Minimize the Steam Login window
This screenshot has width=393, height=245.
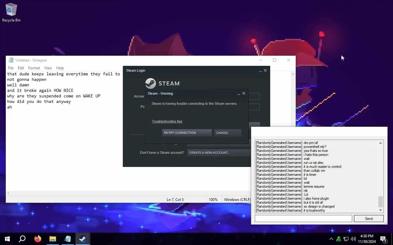pyautogui.click(x=260, y=70)
